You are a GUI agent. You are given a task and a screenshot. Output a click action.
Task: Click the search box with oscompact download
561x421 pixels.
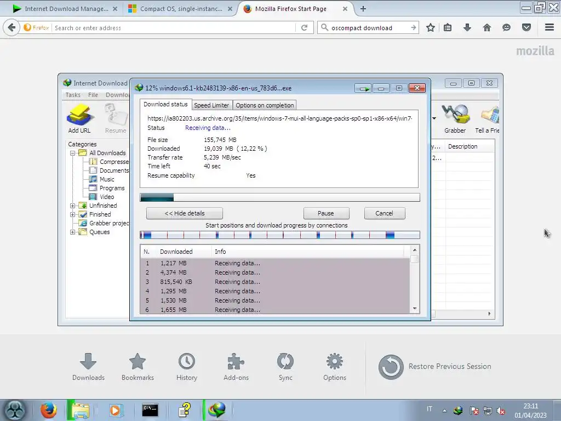coord(369,28)
